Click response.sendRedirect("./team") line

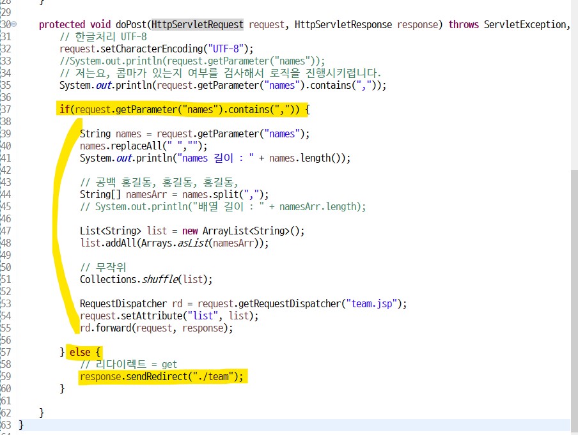(x=162, y=377)
